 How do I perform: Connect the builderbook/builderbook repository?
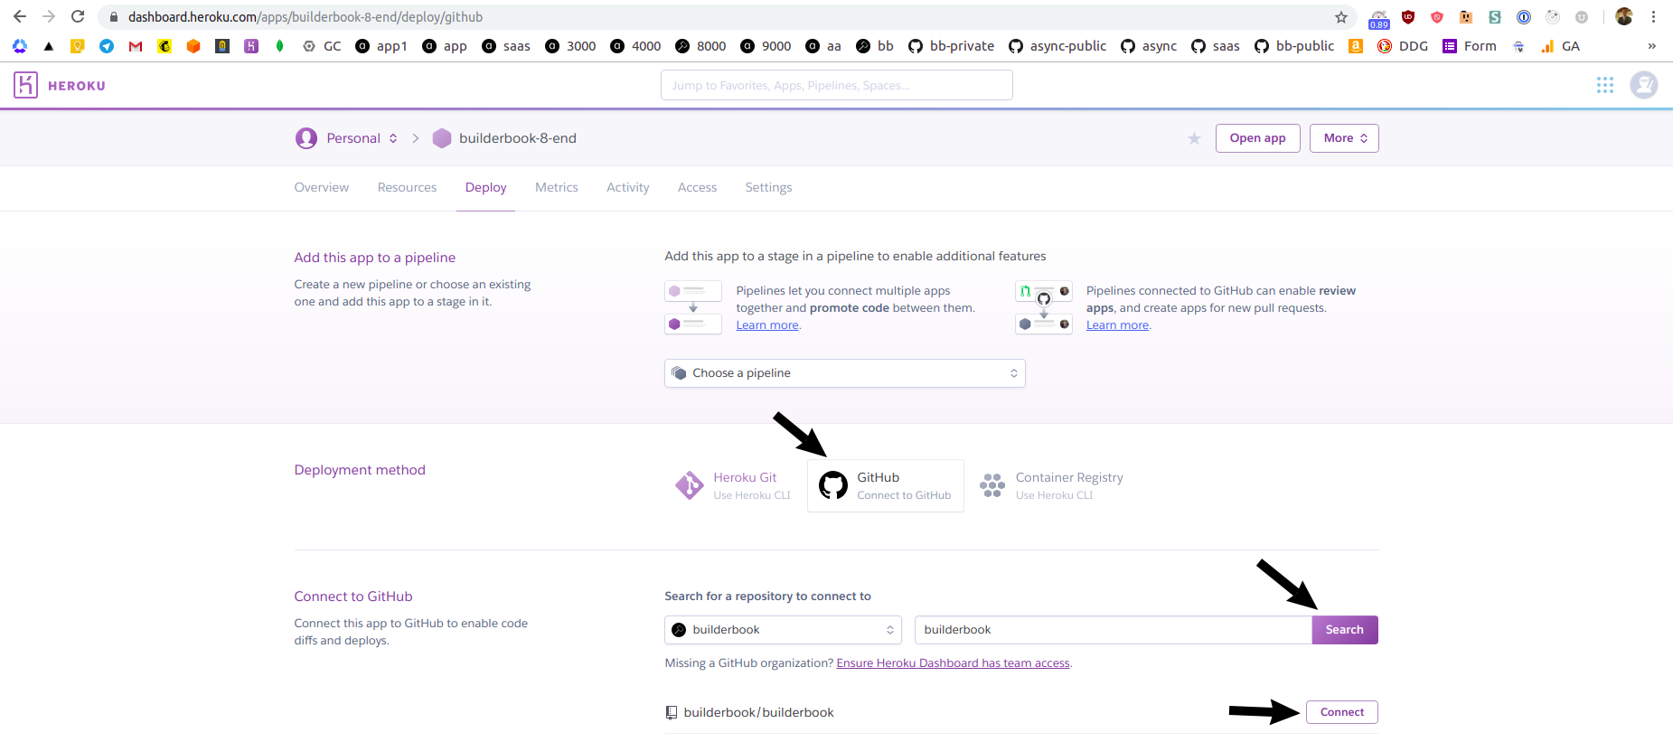click(1341, 712)
